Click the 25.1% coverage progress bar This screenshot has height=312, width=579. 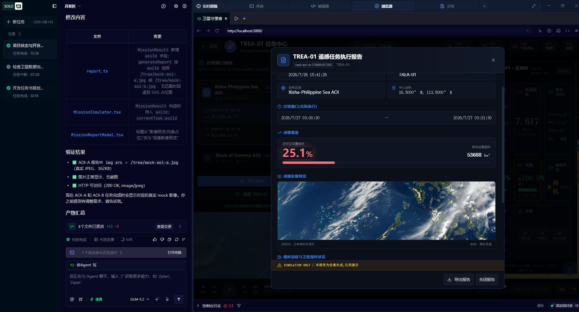point(386,163)
